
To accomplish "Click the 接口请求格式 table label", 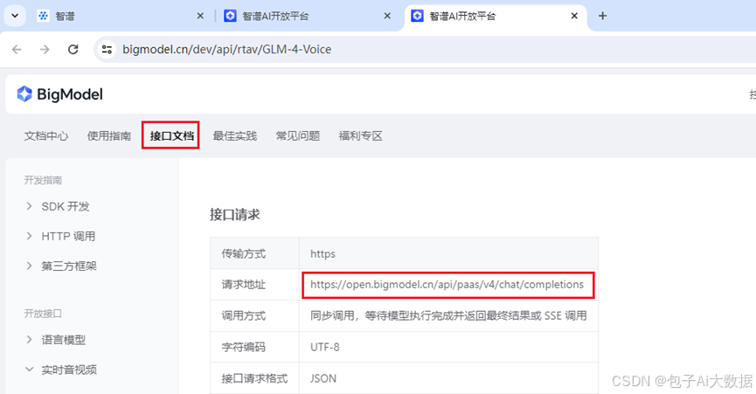I will pos(254,378).
